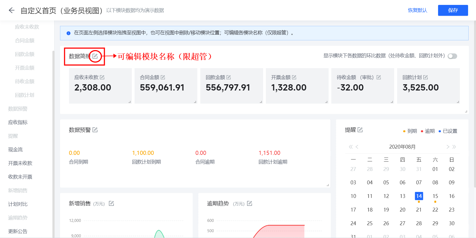The height and width of the screenshot is (238, 476).
Task: Go to next month in calendar
Action: pyautogui.click(x=448, y=147)
